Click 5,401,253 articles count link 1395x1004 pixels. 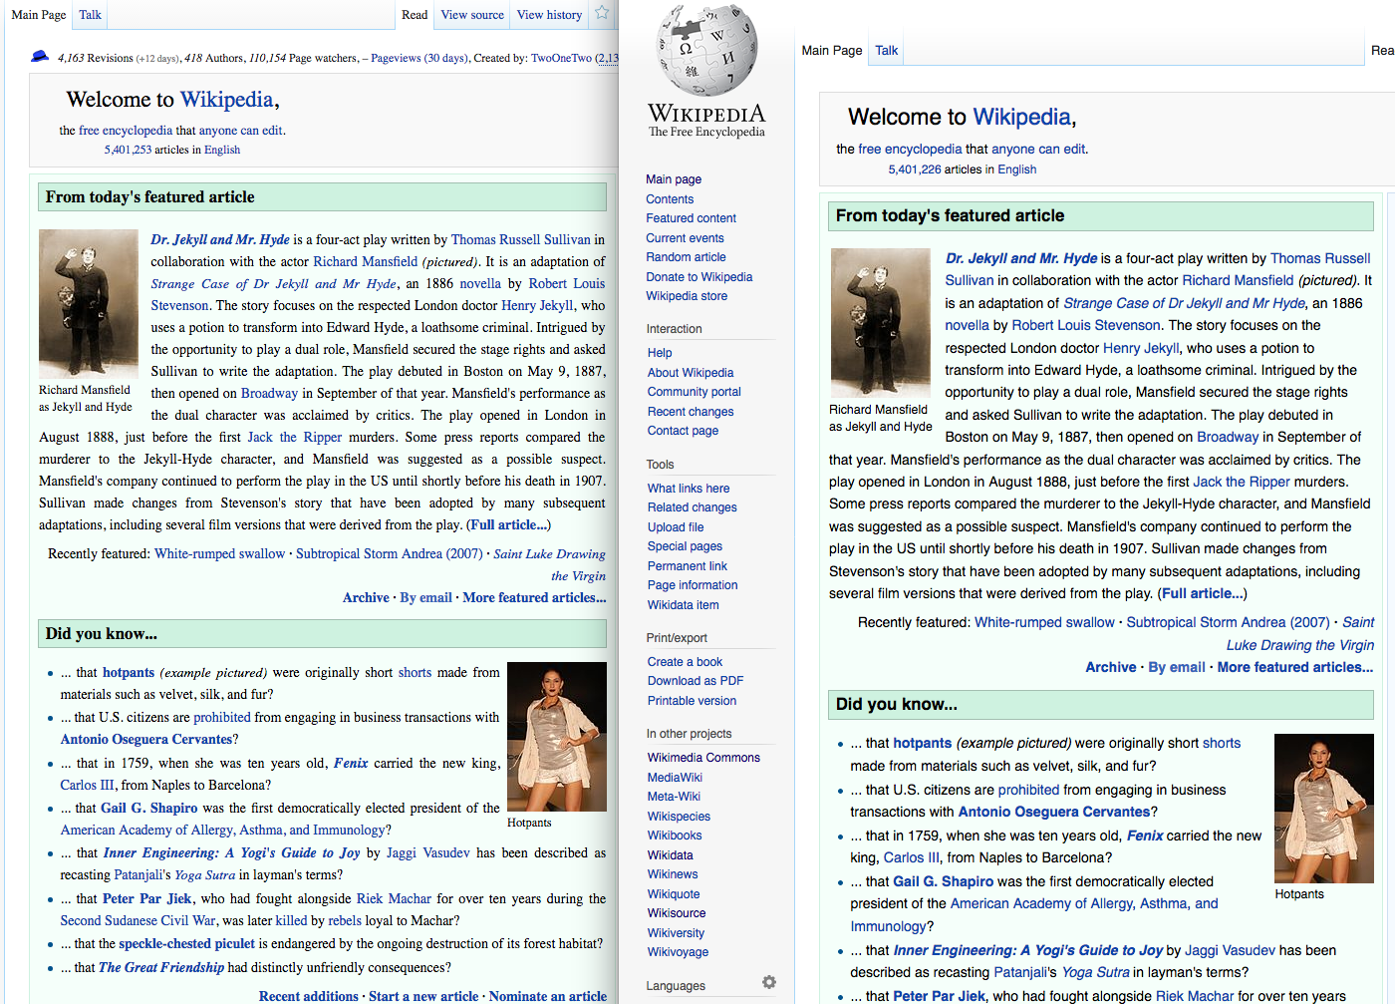[129, 150]
